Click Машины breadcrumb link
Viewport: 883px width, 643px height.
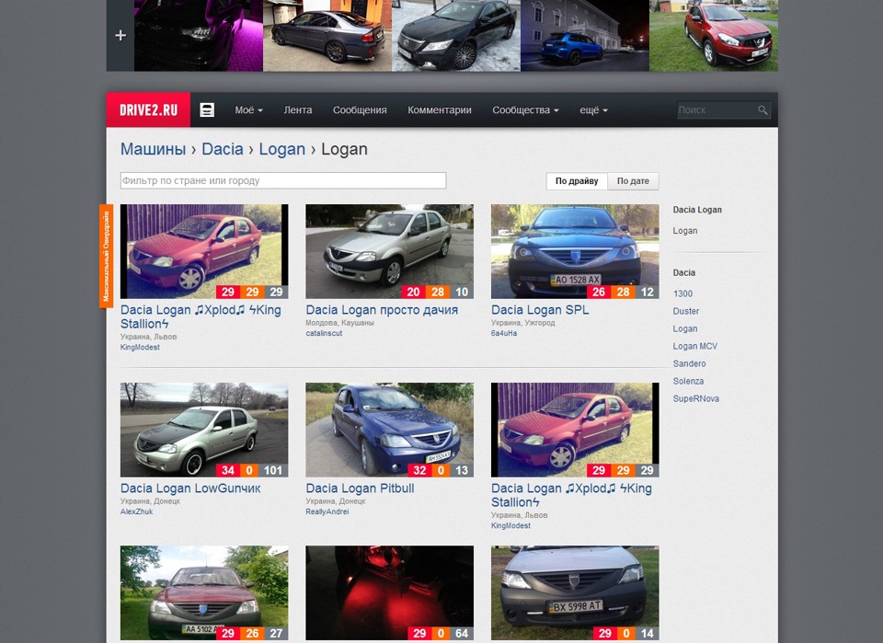point(154,149)
